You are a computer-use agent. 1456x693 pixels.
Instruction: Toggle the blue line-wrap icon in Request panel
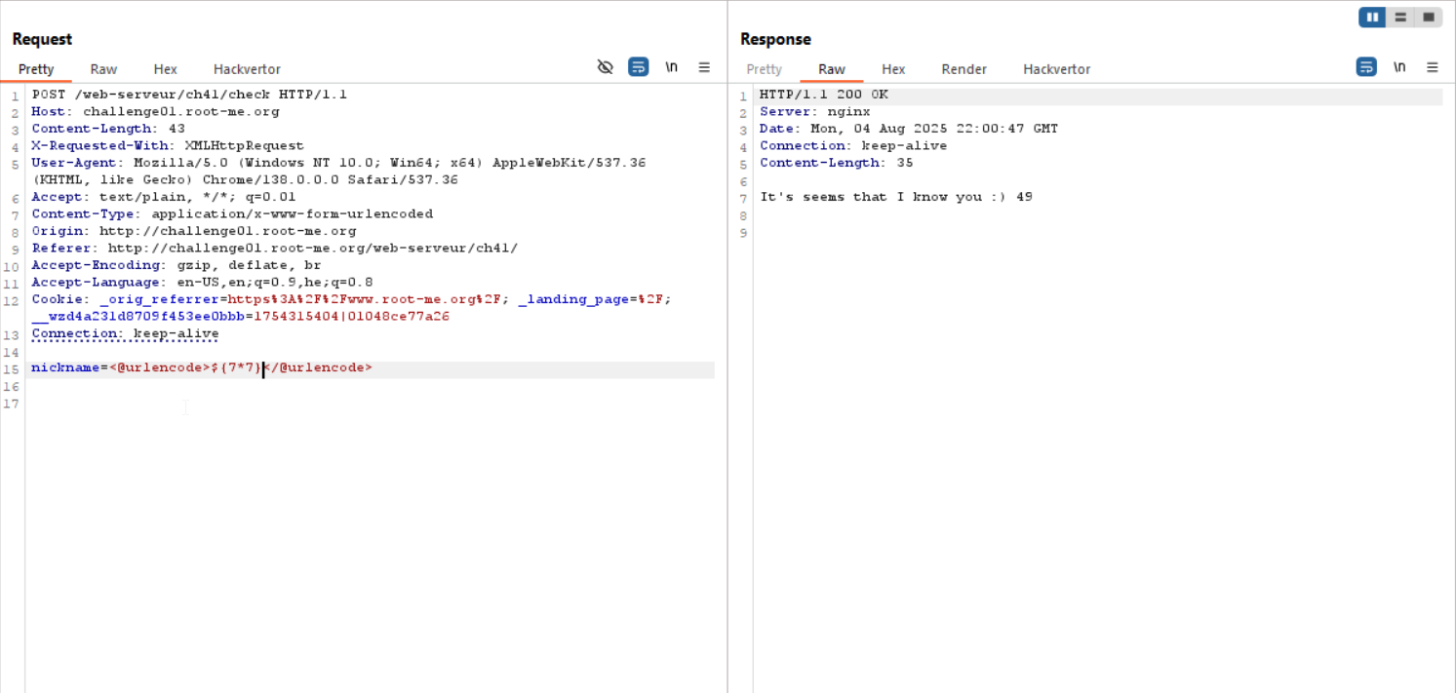click(638, 67)
